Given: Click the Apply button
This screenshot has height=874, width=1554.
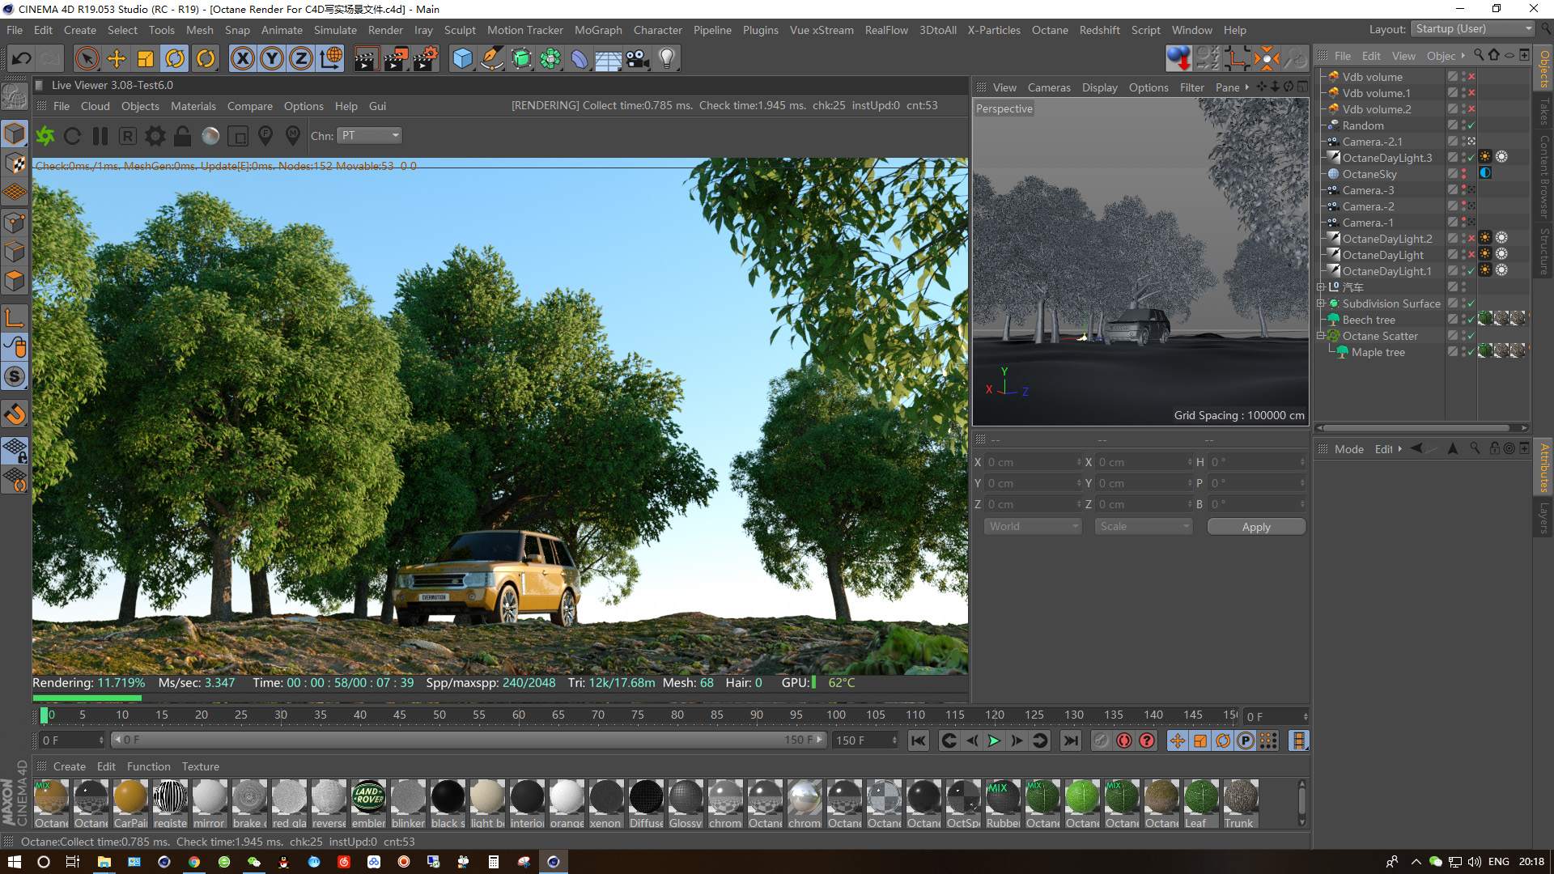Looking at the screenshot, I should click(1255, 527).
